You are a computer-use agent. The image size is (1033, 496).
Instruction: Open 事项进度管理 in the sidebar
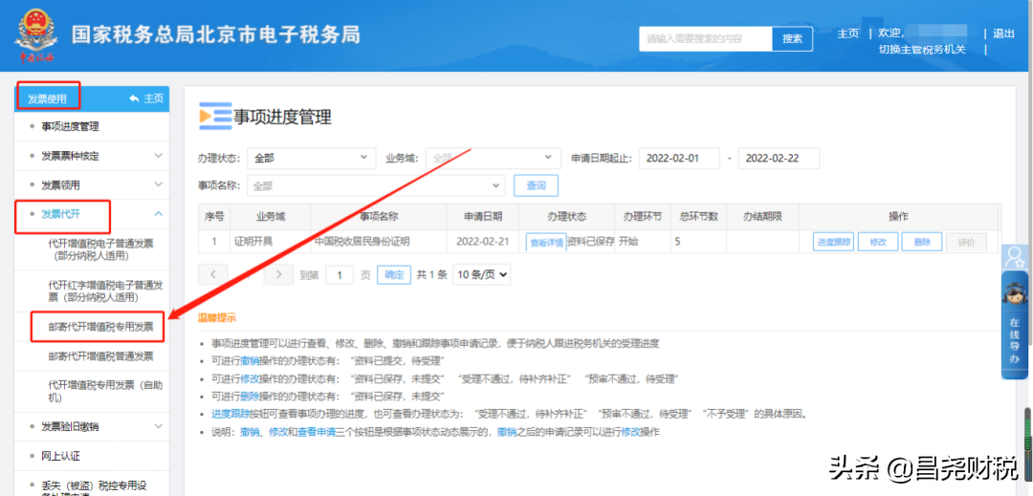coord(70,126)
